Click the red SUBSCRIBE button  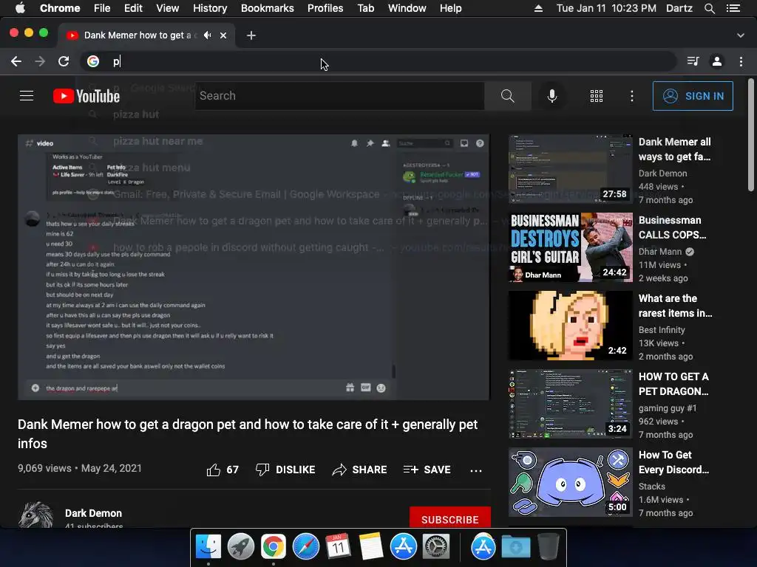pyautogui.click(x=450, y=518)
